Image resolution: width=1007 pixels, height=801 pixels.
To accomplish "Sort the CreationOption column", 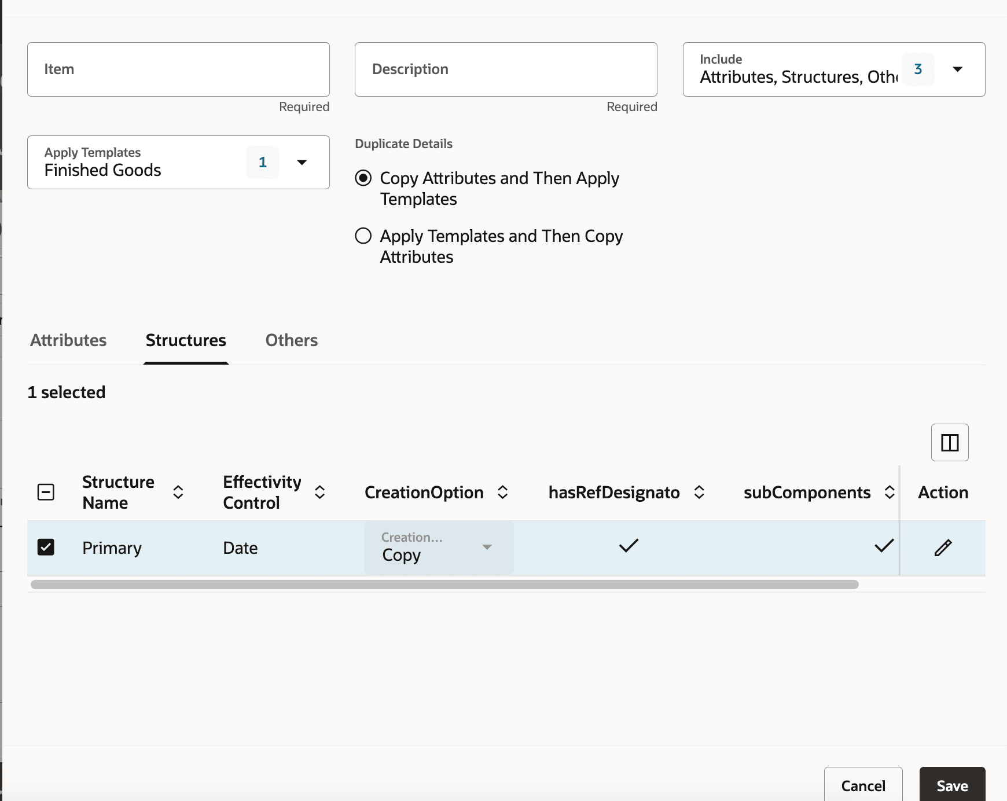I will tap(503, 492).
